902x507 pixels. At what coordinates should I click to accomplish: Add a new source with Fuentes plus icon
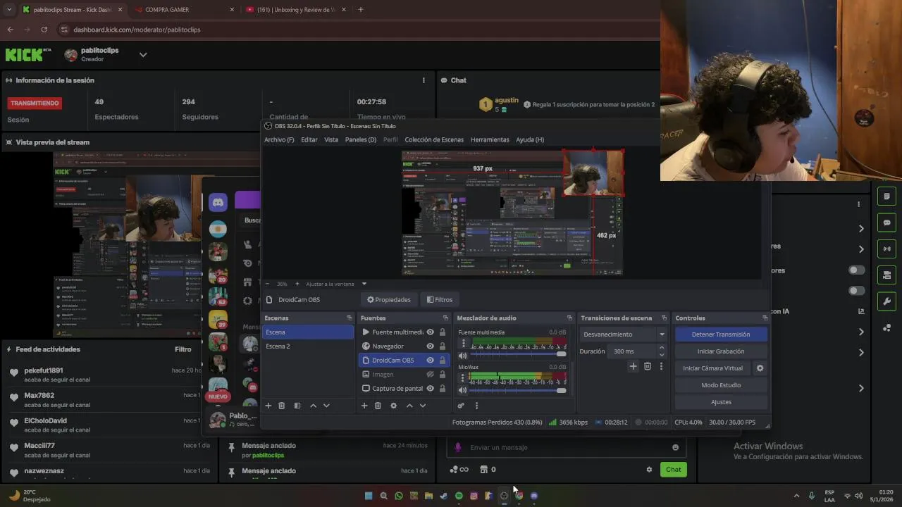(x=364, y=406)
